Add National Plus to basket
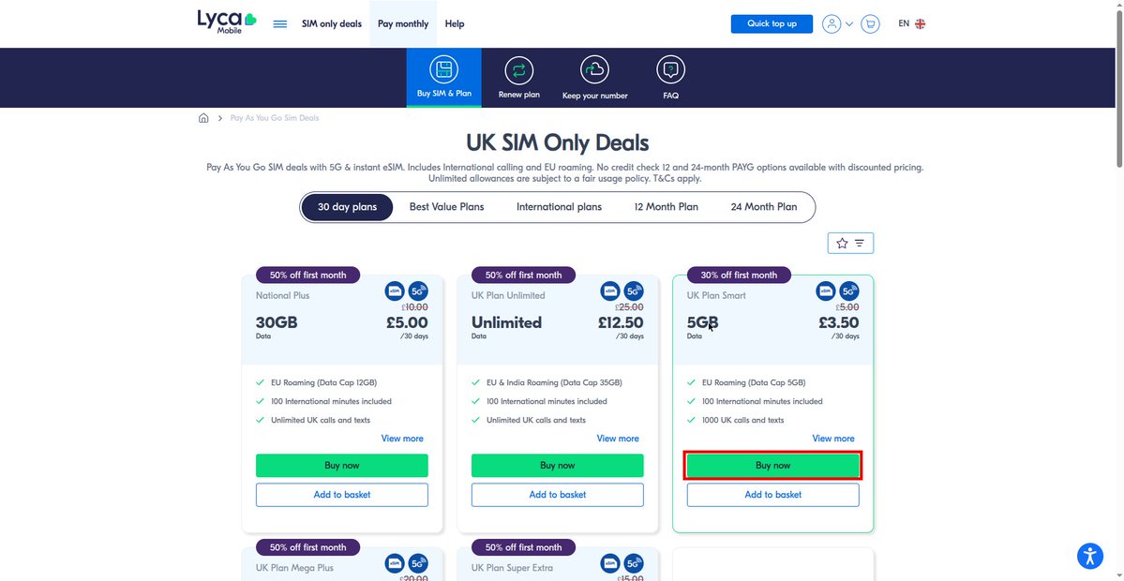Viewport: 1124px width, 581px height. pyautogui.click(x=342, y=495)
